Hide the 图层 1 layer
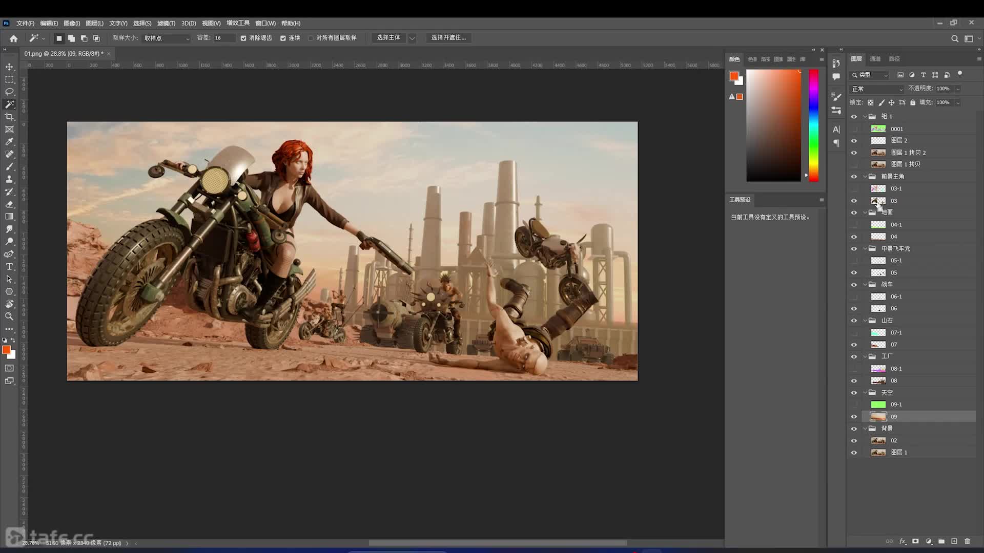The width and height of the screenshot is (984, 553). [854, 453]
